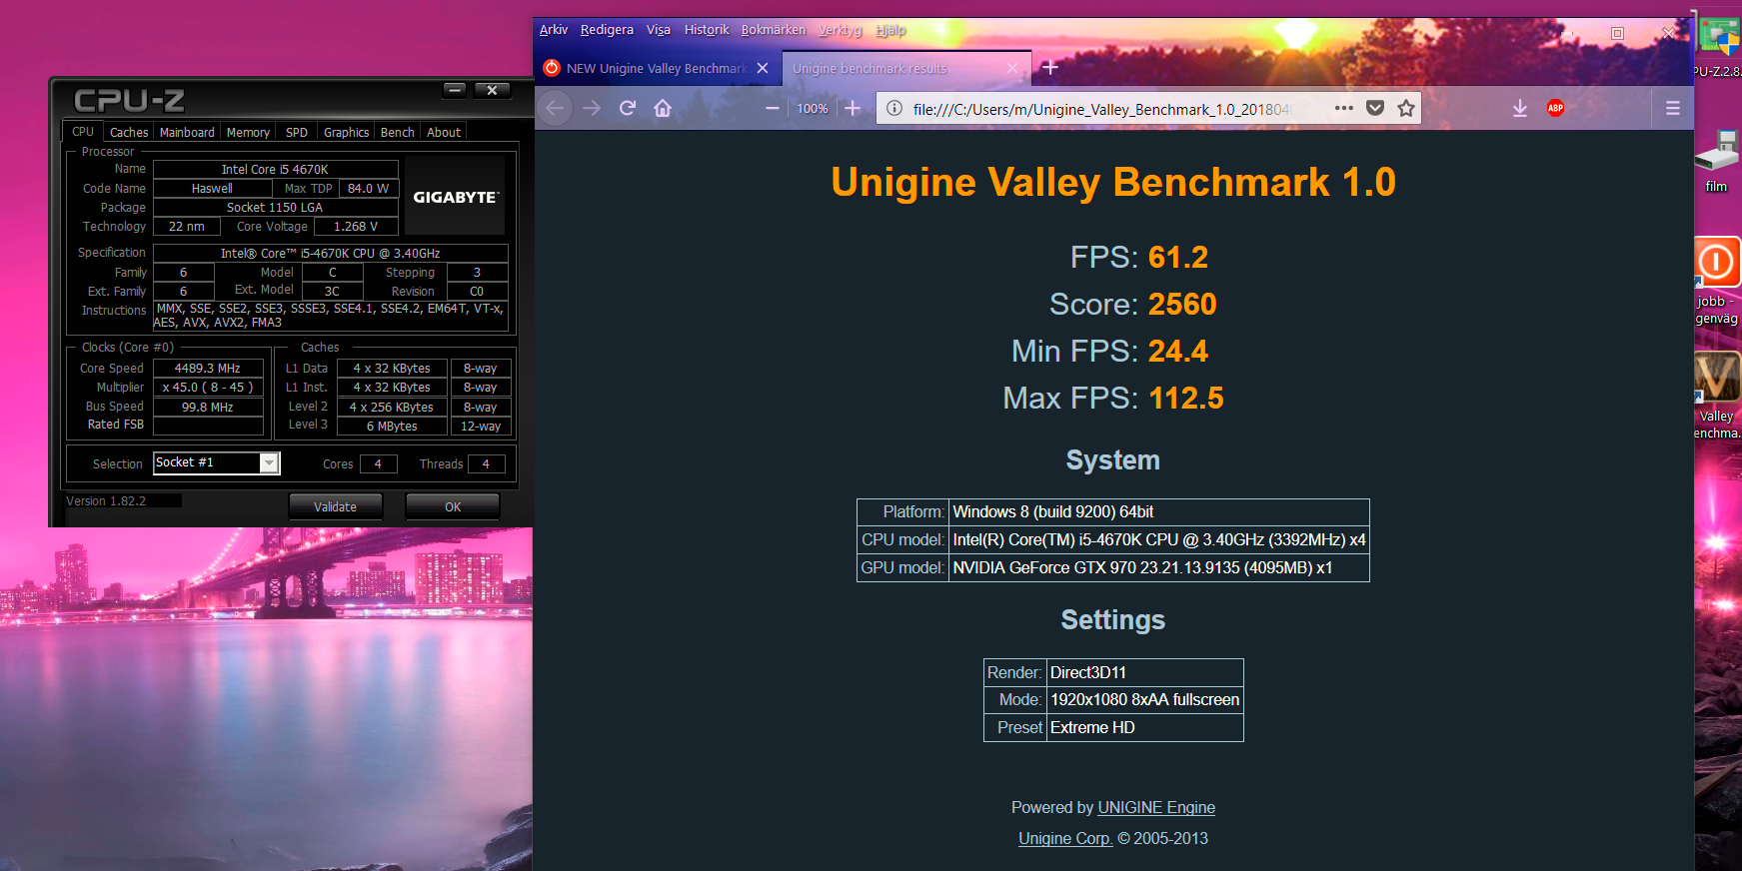The width and height of the screenshot is (1742, 871).
Task: Click the Validate button in CPU-Z
Action: pos(336,506)
